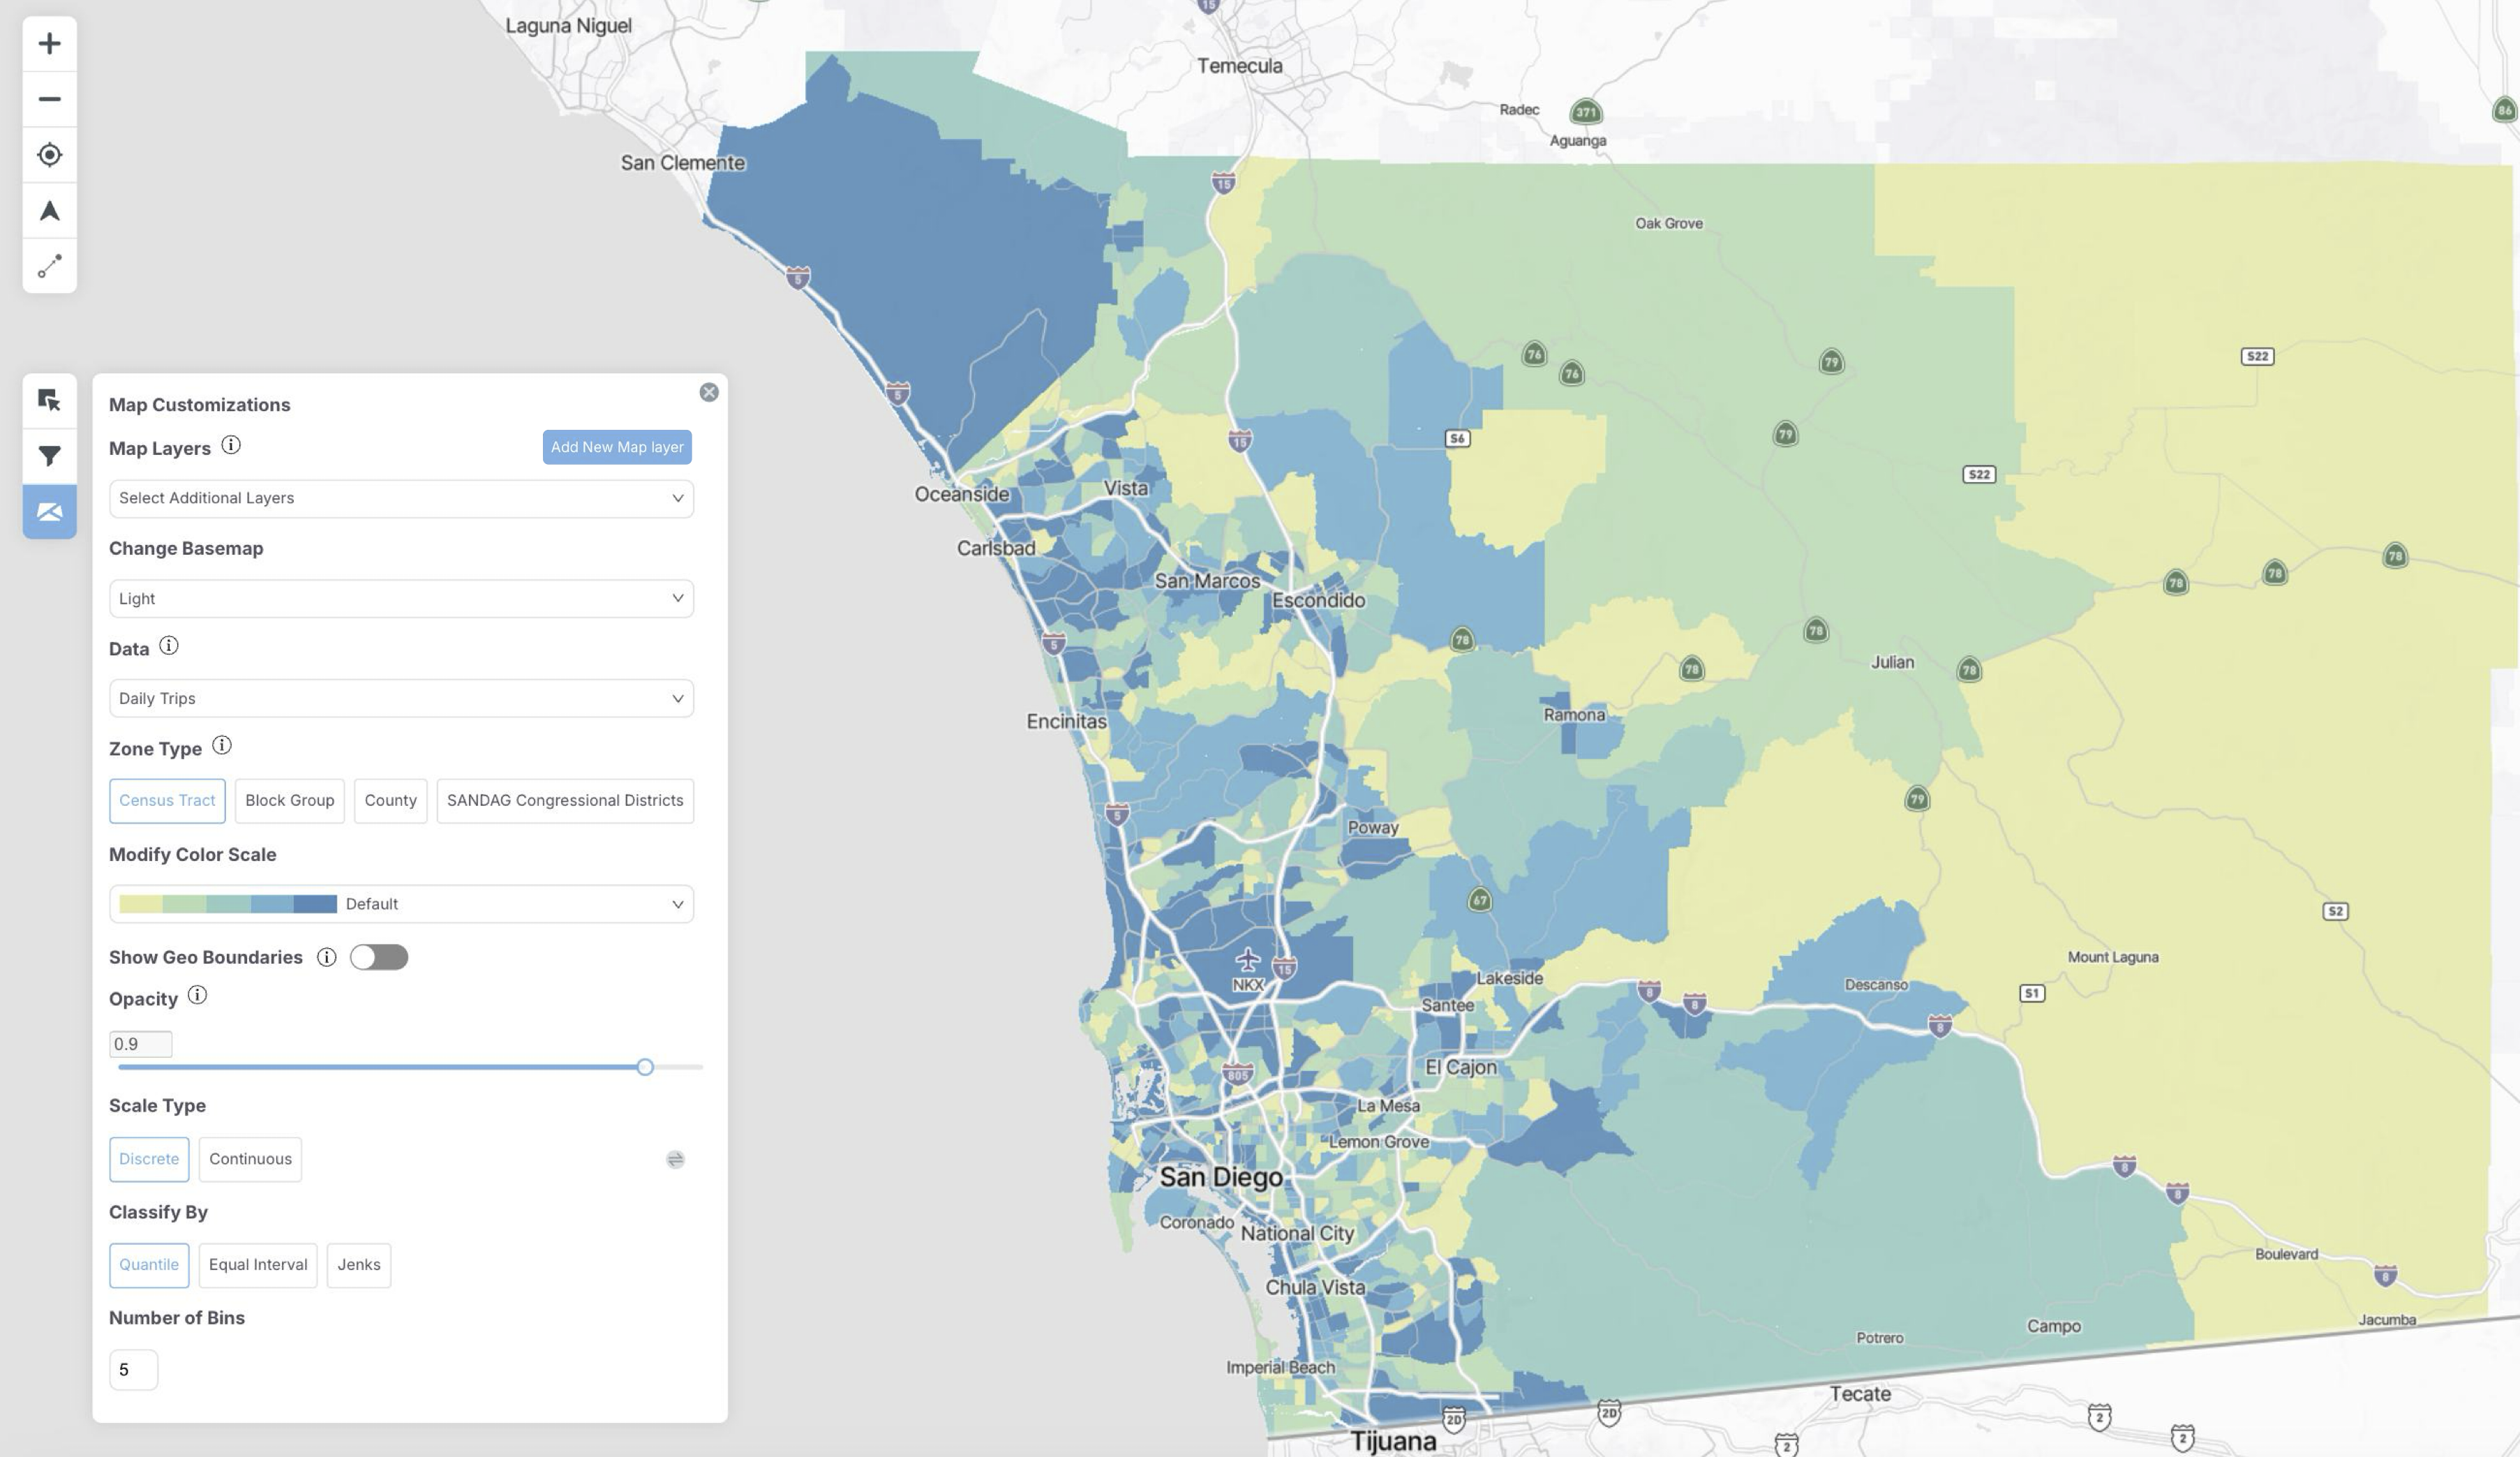
Task: Switch zone type to SANDAG Congressional Districts
Action: click(565, 801)
